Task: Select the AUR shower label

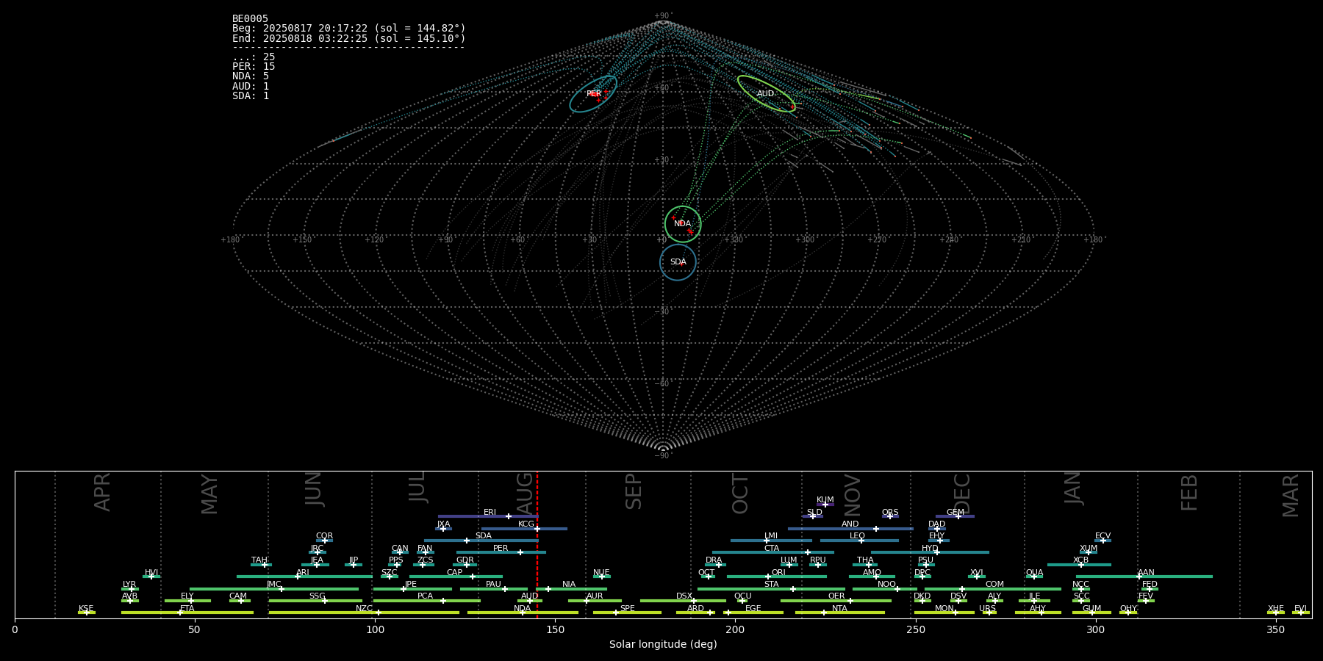Action: pos(595,596)
